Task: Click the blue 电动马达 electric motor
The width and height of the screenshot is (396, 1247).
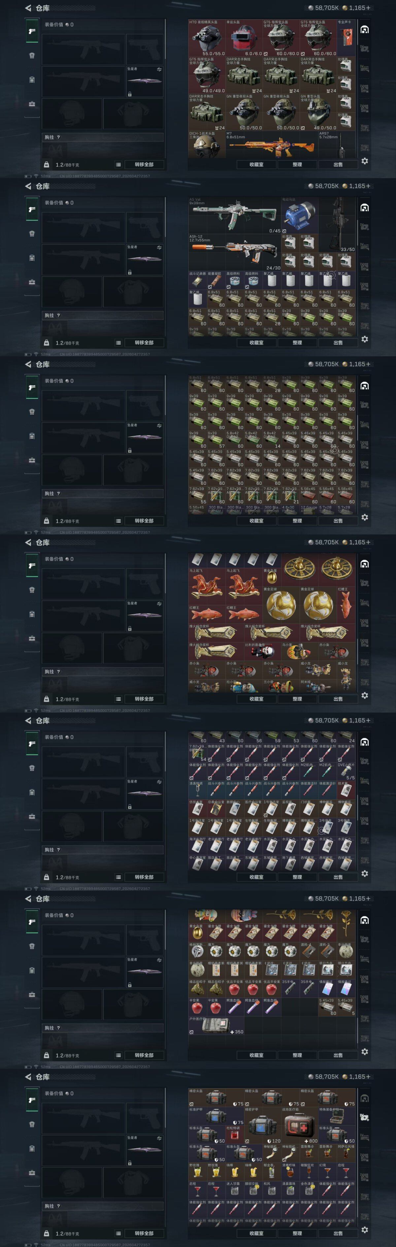Action: [299, 215]
